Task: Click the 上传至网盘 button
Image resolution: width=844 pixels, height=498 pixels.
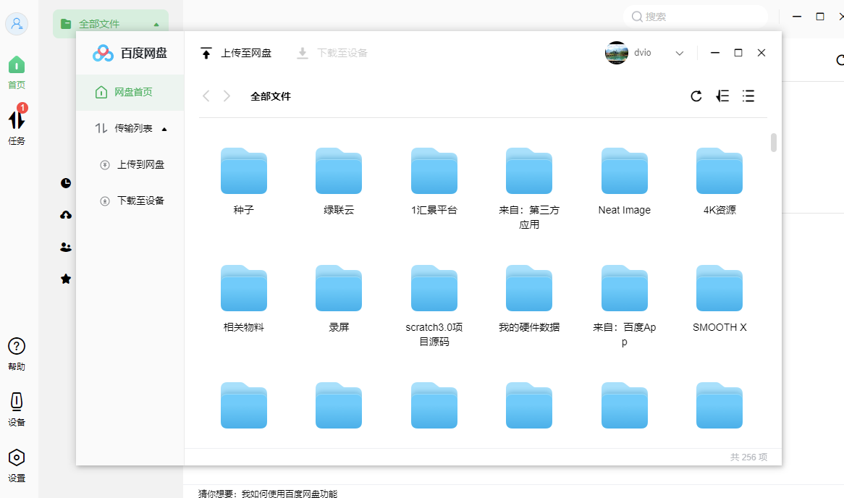Action: coord(236,53)
